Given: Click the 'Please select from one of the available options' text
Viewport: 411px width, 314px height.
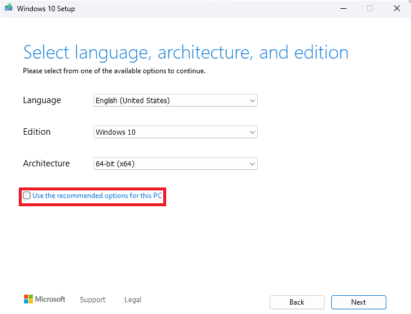Looking at the screenshot, I should coord(114,71).
